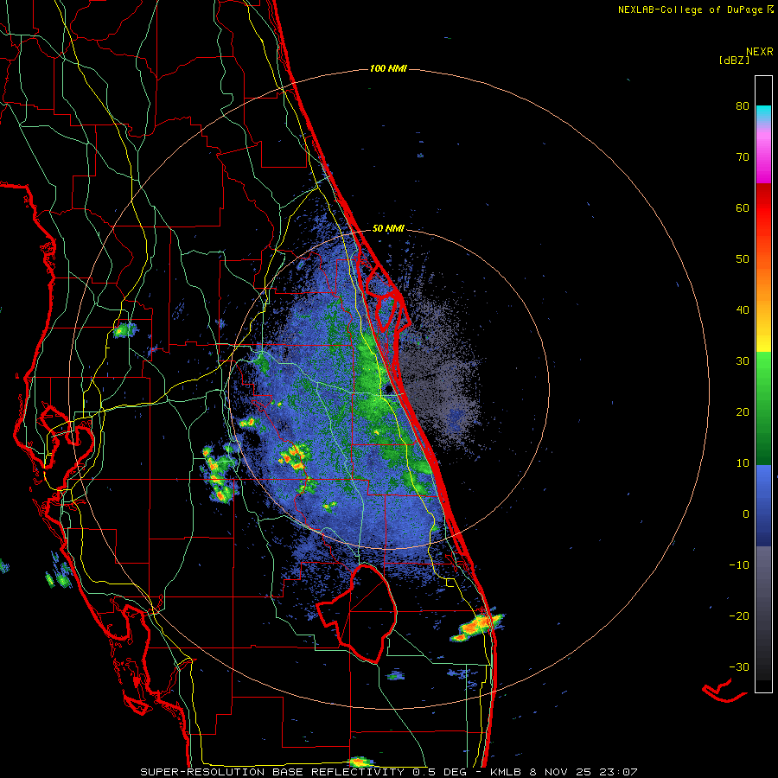The image size is (778, 778).
Task: Click the 60 value on dBZ scale
Action: (743, 208)
